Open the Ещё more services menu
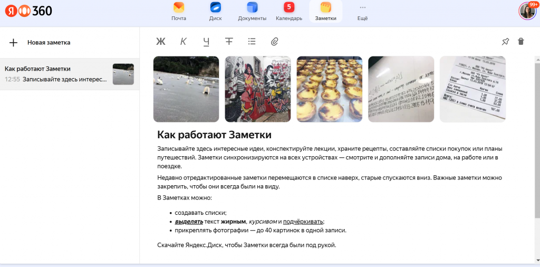Screen dimensions: 540x267 (363, 12)
